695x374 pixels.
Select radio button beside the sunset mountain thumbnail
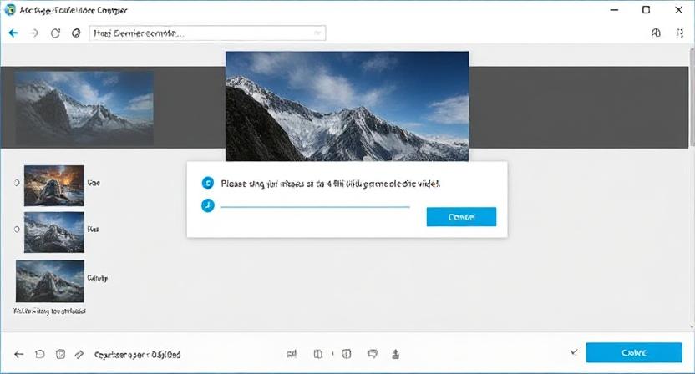pos(18,181)
